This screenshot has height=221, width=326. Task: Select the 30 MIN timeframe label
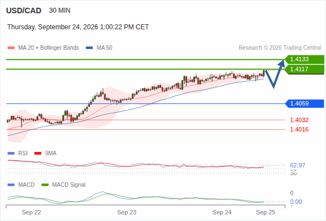60,10
